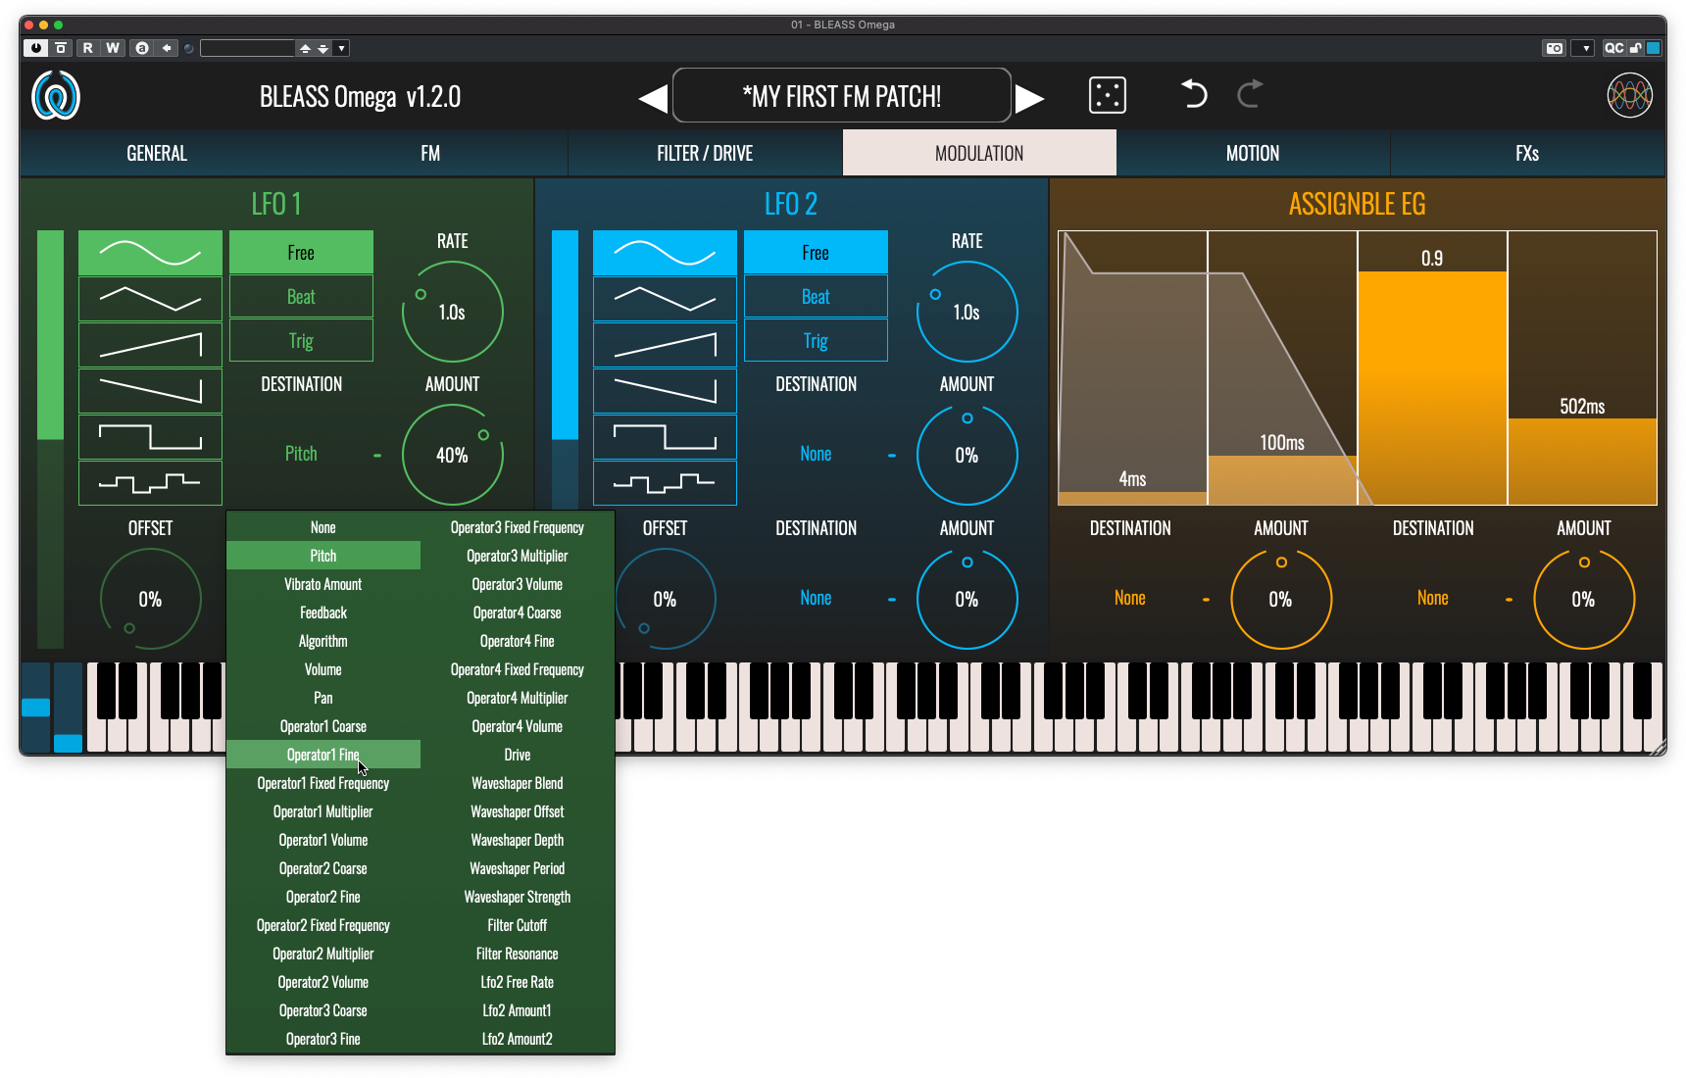The image size is (1686, 1078).
Task: Click the camera snapshot icon in host toolbar
Action: tap(1554, 48)
